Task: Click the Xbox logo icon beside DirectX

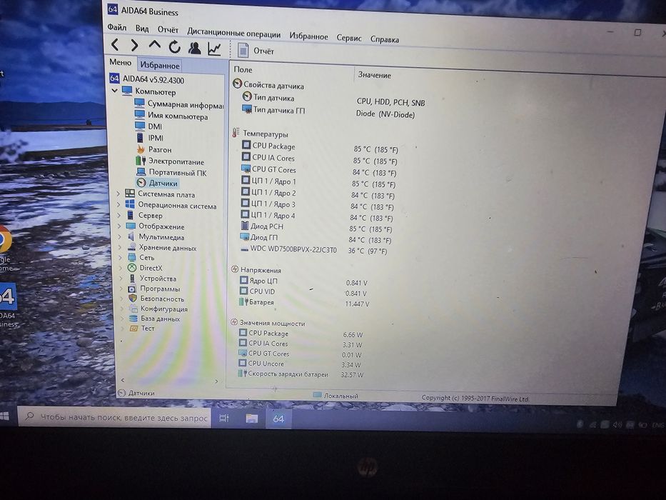Action: click(132, 267)
